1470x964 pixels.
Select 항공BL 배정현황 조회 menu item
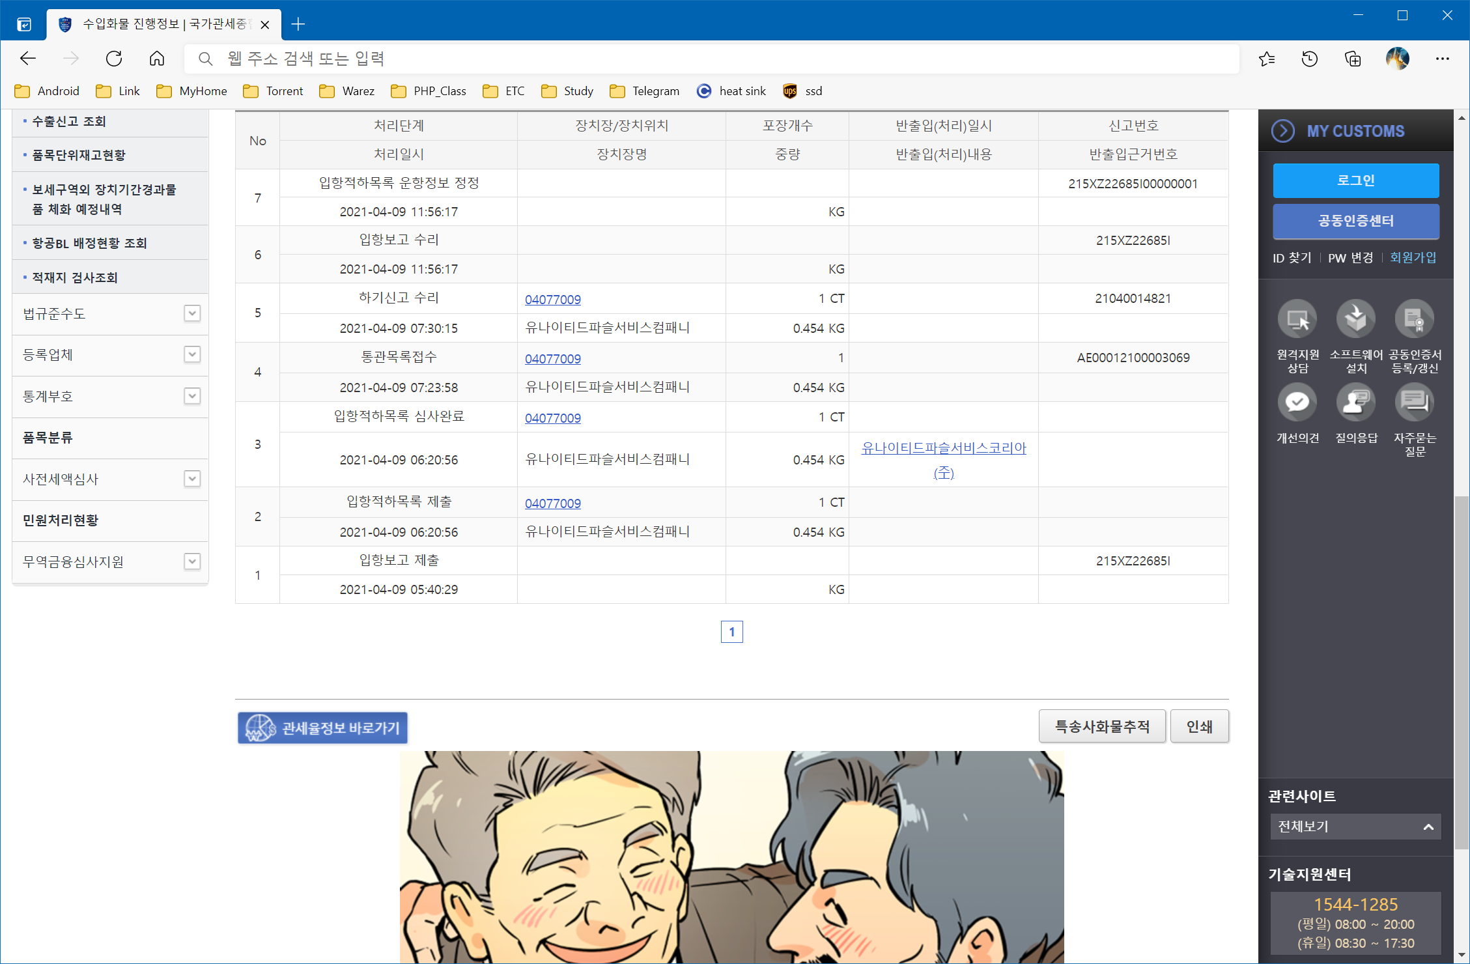click(x=89, y=243)
